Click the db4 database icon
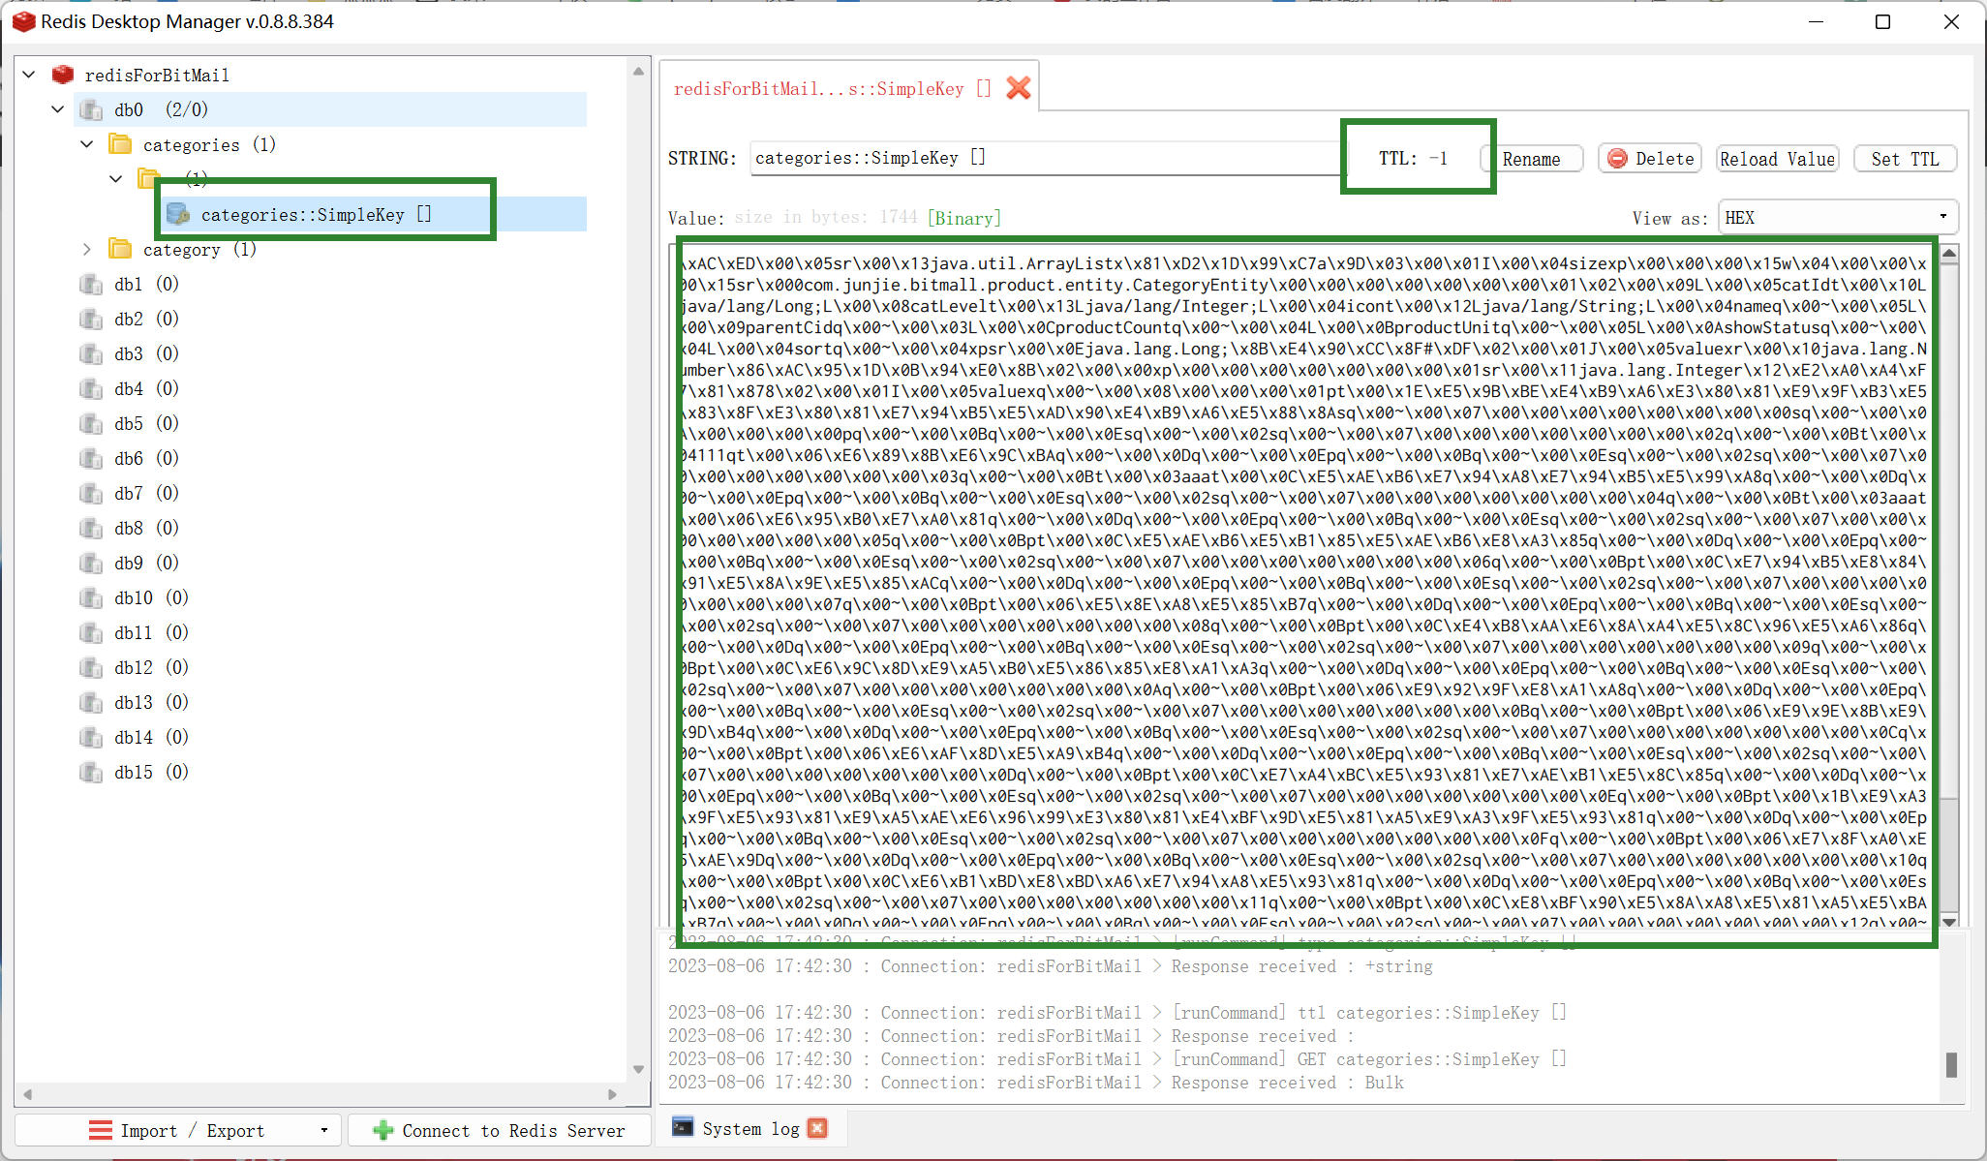The width and height of the screenshot is (1987, 1161). click(91, 388)
